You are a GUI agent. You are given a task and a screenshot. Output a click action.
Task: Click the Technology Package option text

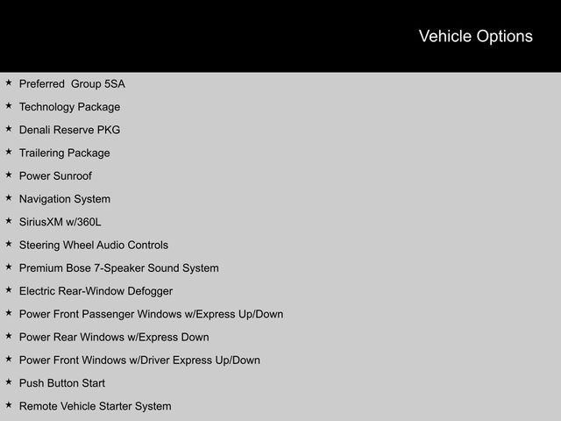[x=69, y=107]
